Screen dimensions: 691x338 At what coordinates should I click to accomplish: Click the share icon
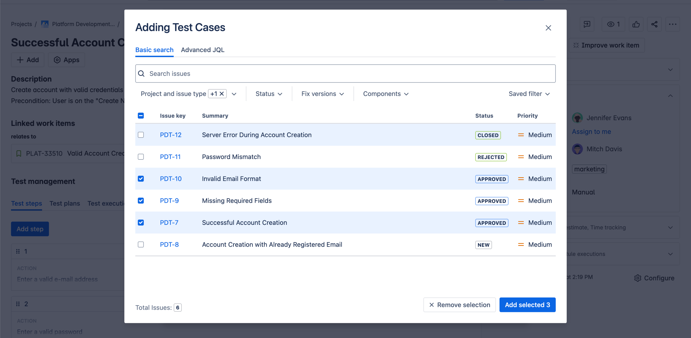(x=654, y=24)
